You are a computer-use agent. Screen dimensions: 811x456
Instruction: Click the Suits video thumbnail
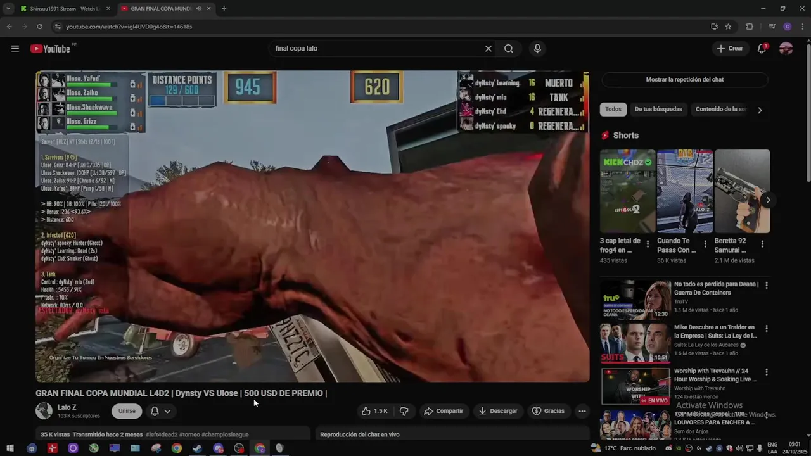coord(635,343)
